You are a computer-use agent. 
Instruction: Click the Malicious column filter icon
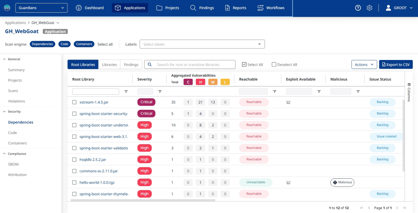click(x=358, y=92)
